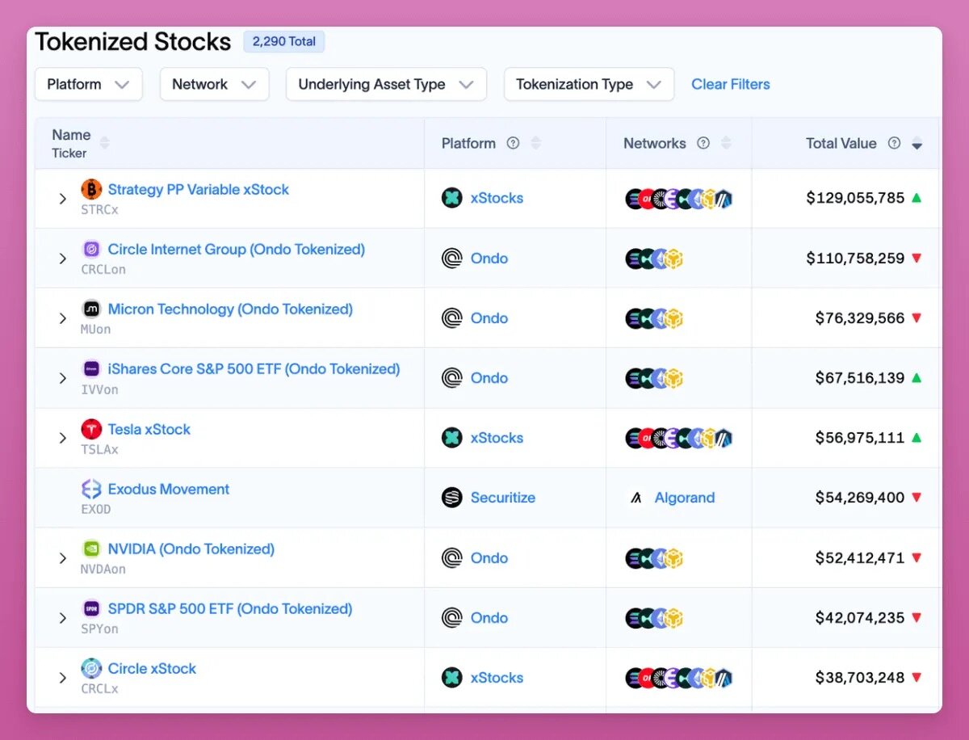This screenshot has height=740, width=969.
Task: Expand the Tesla xStock row
Action: pyautogui.click(x=62, y=438)
